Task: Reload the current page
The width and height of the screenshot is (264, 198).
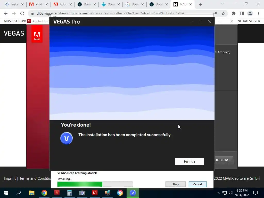Action: 22,13
